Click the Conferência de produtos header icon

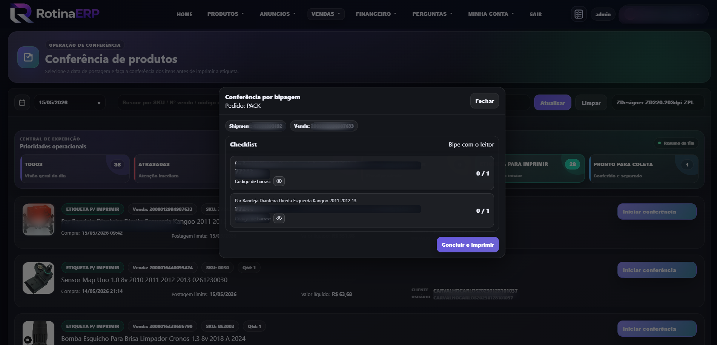click(x=28, y=57)
